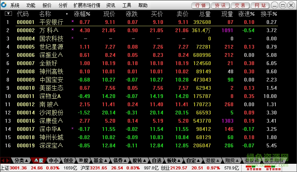The image size is (297, 172).
Task: Expand the 分类 tab menu
Action: pyautogui.click(x=21, y=160)
